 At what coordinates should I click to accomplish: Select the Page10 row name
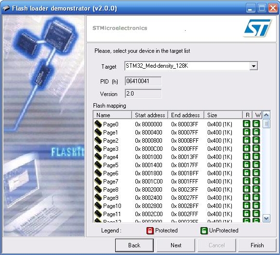coord(112,206)
